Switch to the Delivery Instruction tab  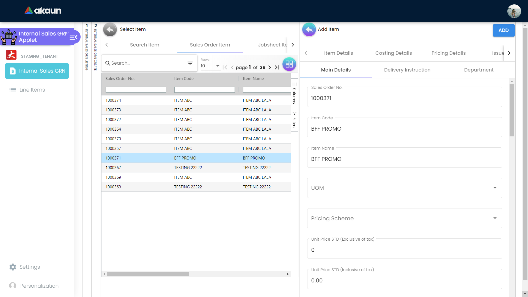(407, 70)
